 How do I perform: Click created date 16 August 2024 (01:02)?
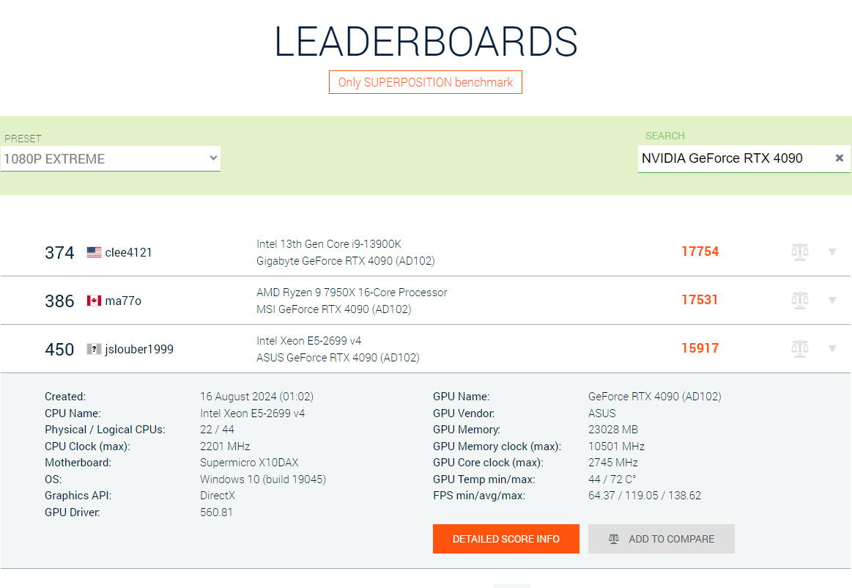click(x=256, y=397)
